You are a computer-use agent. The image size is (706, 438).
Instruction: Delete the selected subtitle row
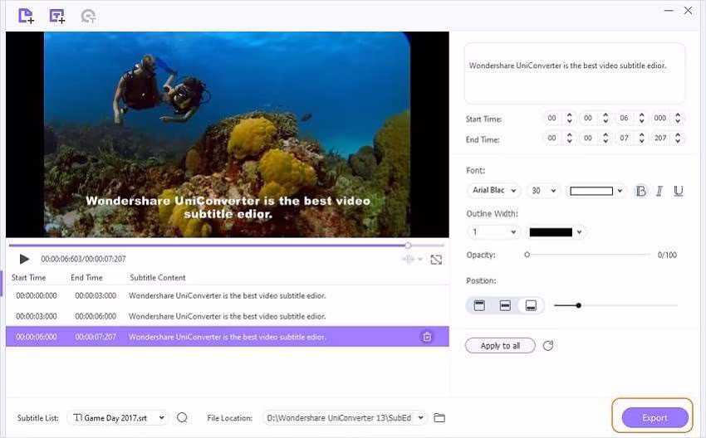click(x=427, y=336)
